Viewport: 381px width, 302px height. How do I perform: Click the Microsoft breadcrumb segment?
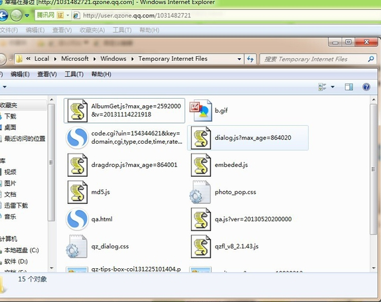pyautogui.click(x=75, y=59)
